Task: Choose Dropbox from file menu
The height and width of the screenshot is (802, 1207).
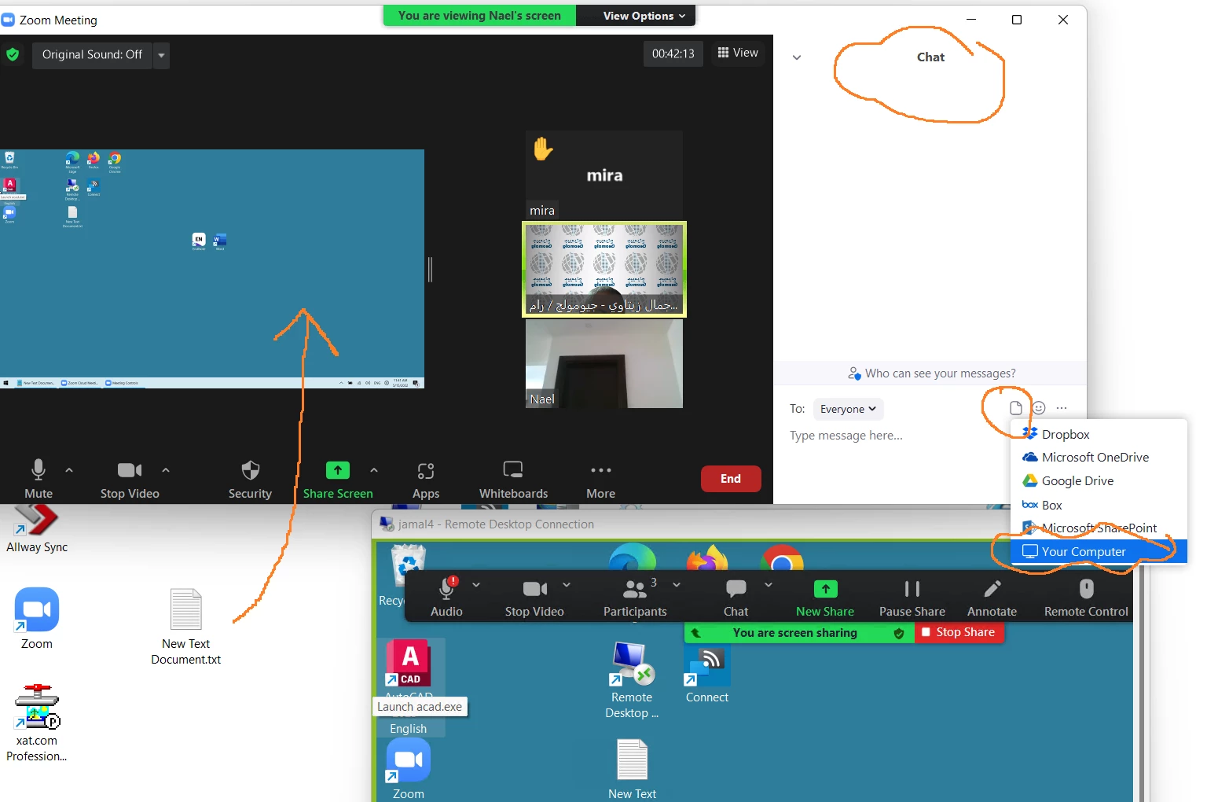Action: [1099, 434]
